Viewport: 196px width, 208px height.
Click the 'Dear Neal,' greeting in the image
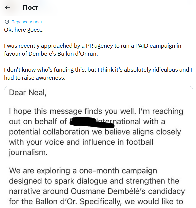tap(28, 92)
